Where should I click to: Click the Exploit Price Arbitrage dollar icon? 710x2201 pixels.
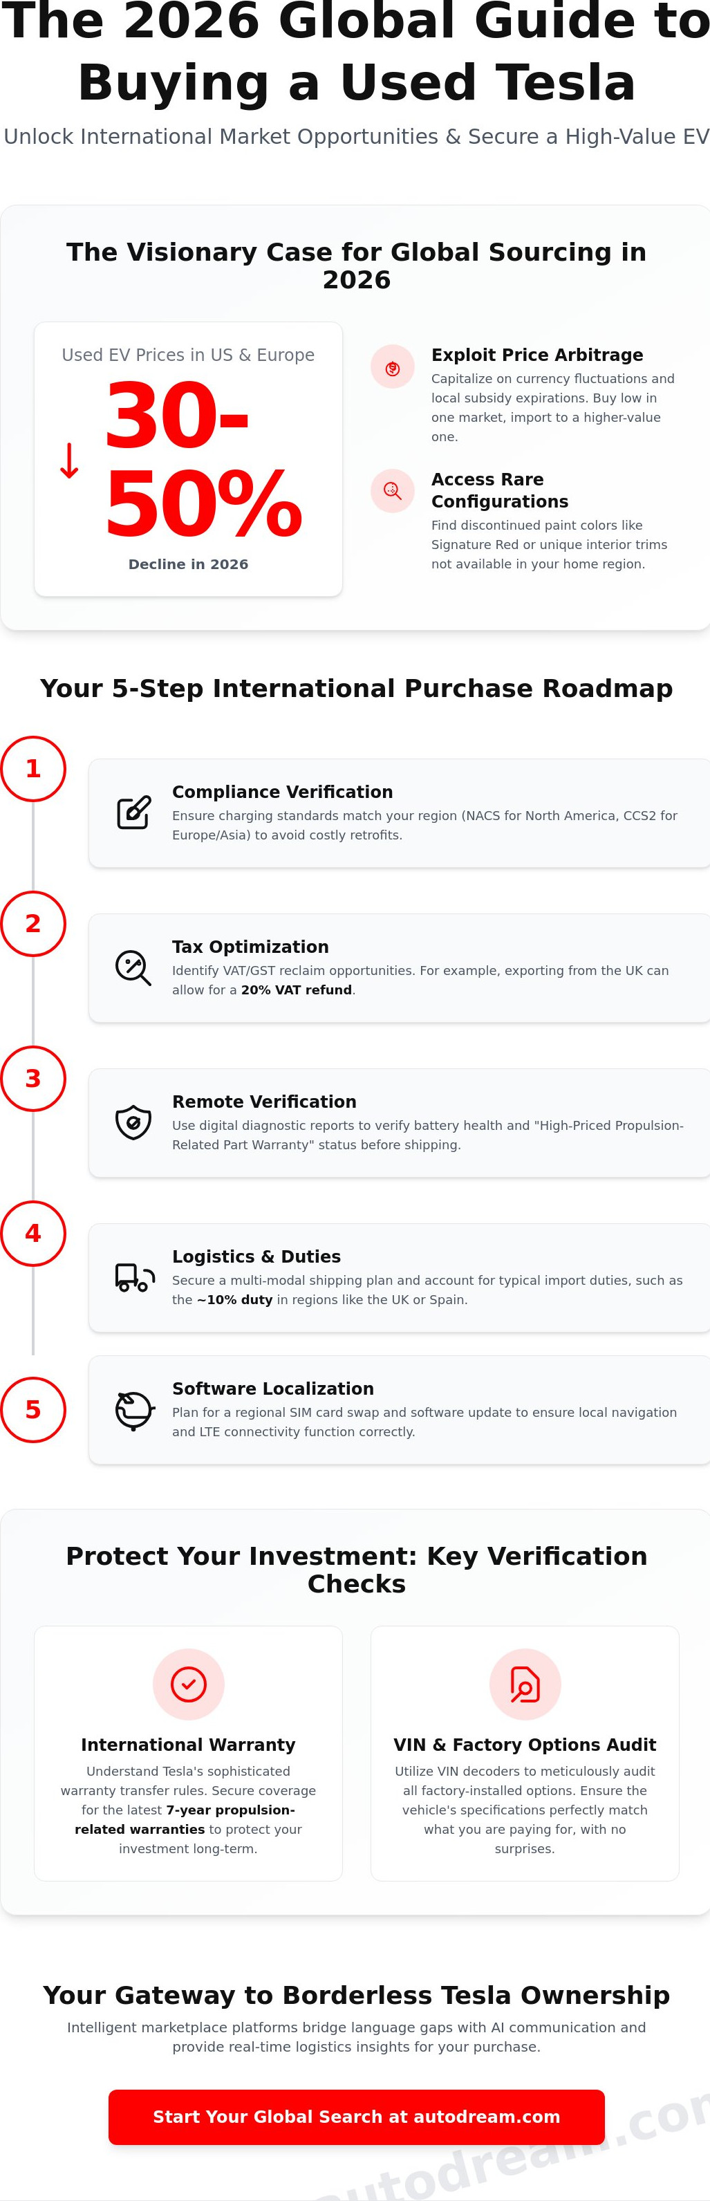click(392, 367)
